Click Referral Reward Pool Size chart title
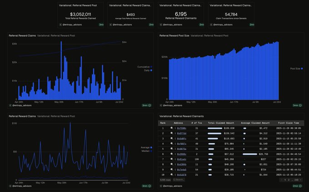The width and height of the screenshot is (309, 192). click(x=174, y=36)
